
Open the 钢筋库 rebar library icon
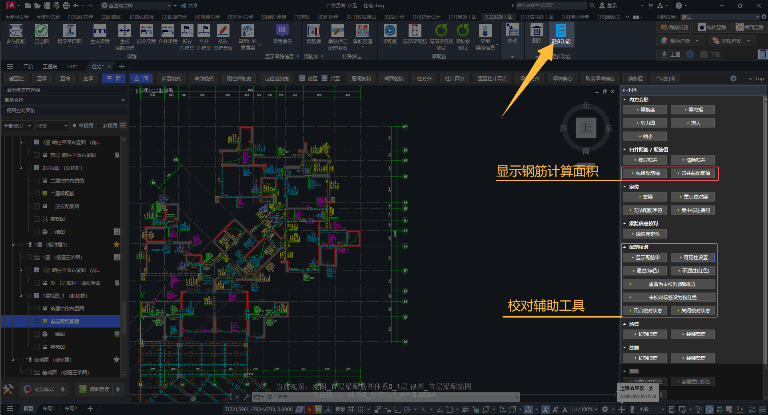313,31
